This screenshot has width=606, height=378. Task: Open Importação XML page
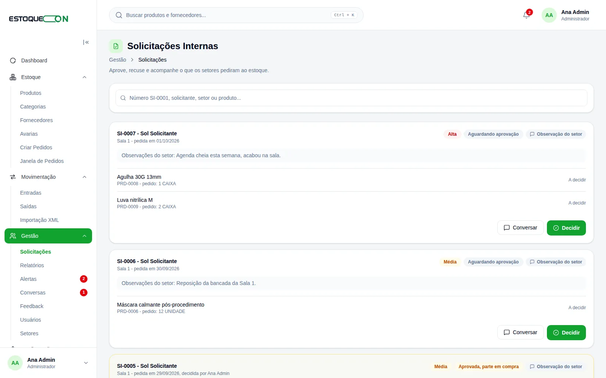point(39,220)
